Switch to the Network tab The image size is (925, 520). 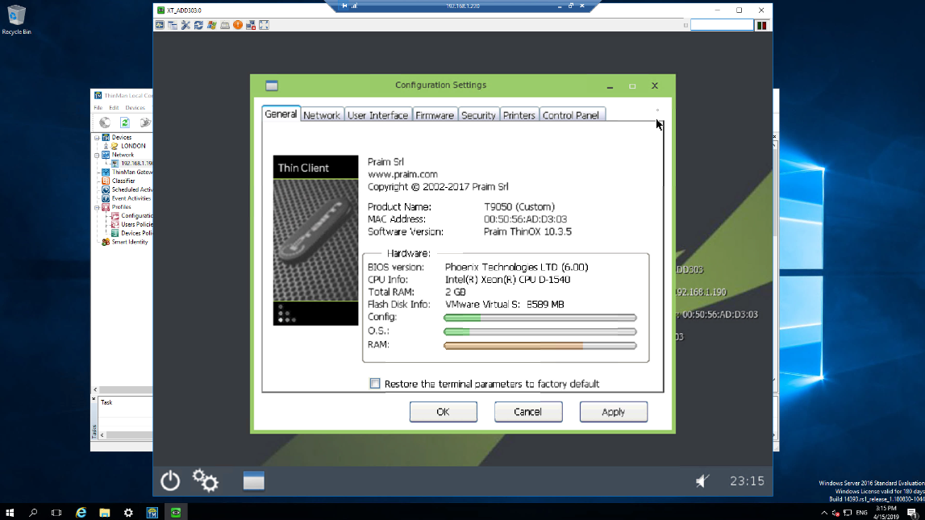click(322, 115)
